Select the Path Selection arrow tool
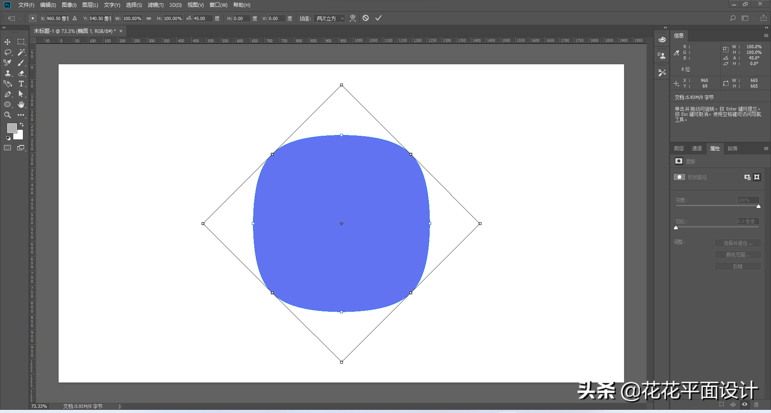Screen dimensions: 771x413 (x=21, y=94)
